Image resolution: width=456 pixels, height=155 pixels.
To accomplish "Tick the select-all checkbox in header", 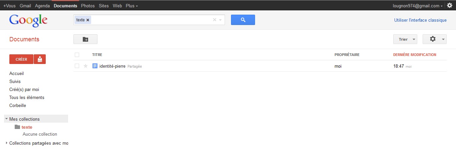I will tap(77, 55).
